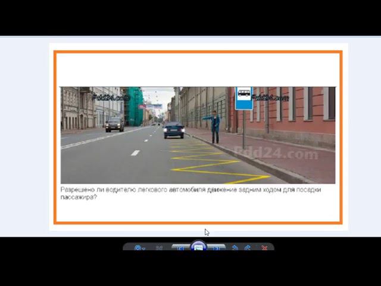Play the slideshow

(x=199, y=247)
